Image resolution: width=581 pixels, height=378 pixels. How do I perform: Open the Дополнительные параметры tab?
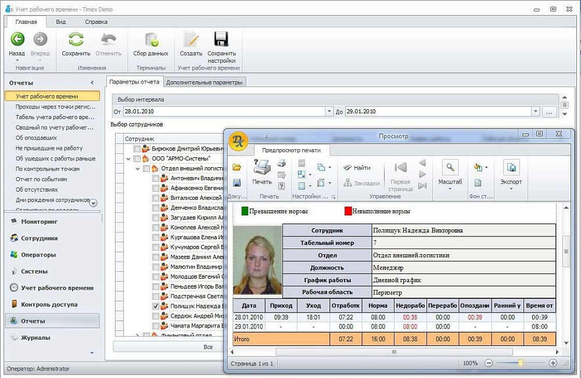click(204, 82)
